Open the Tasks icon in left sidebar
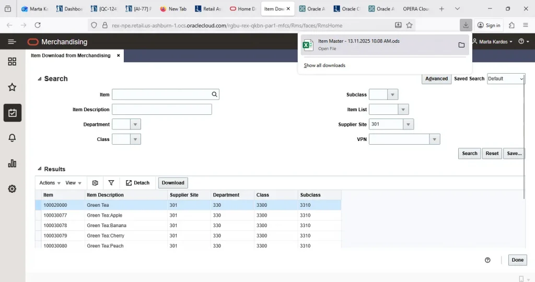Screen dimensions: 535x282 13,113
